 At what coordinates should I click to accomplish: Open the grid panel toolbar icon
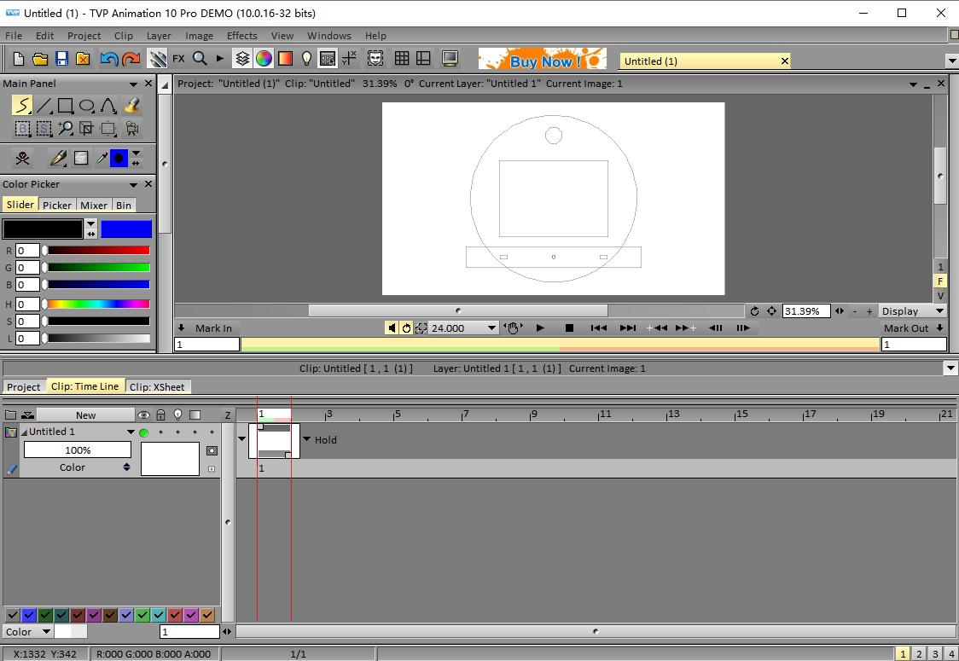pos(402,59)
